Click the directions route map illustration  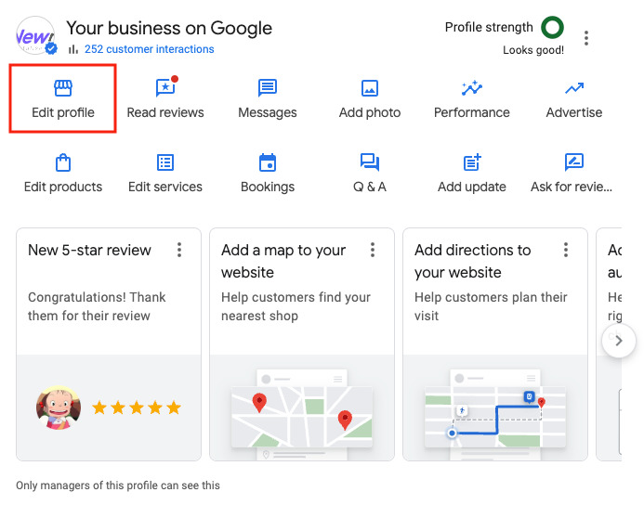(495, 415)
